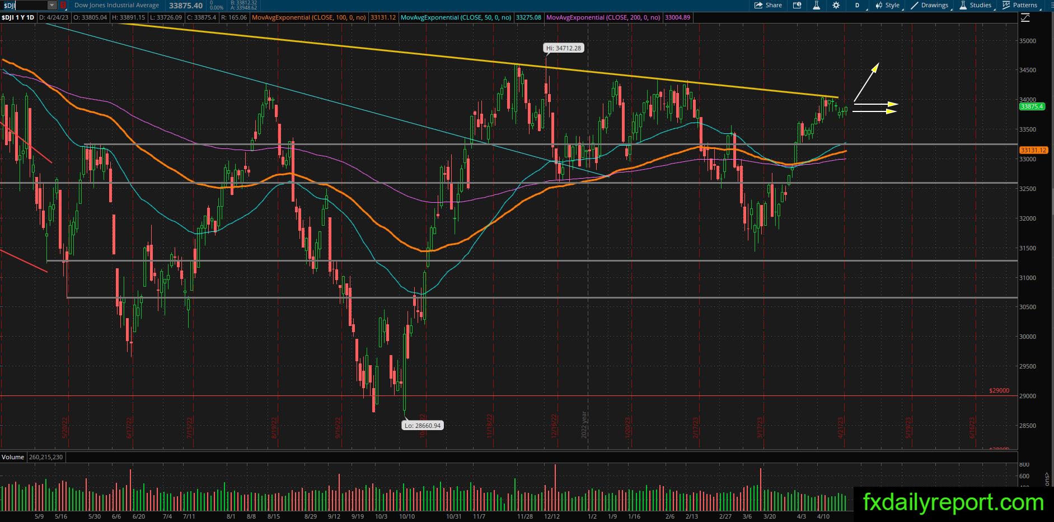
Task: Click the 35000 price axis label
Action: (1028, 41)
